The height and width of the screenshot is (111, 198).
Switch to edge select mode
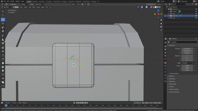click(16, 7)
